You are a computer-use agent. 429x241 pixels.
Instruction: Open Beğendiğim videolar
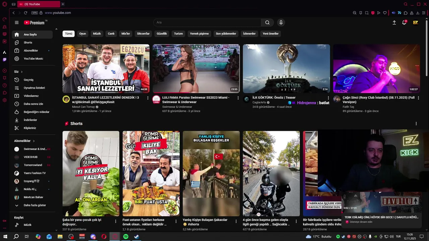pos(32,112)
